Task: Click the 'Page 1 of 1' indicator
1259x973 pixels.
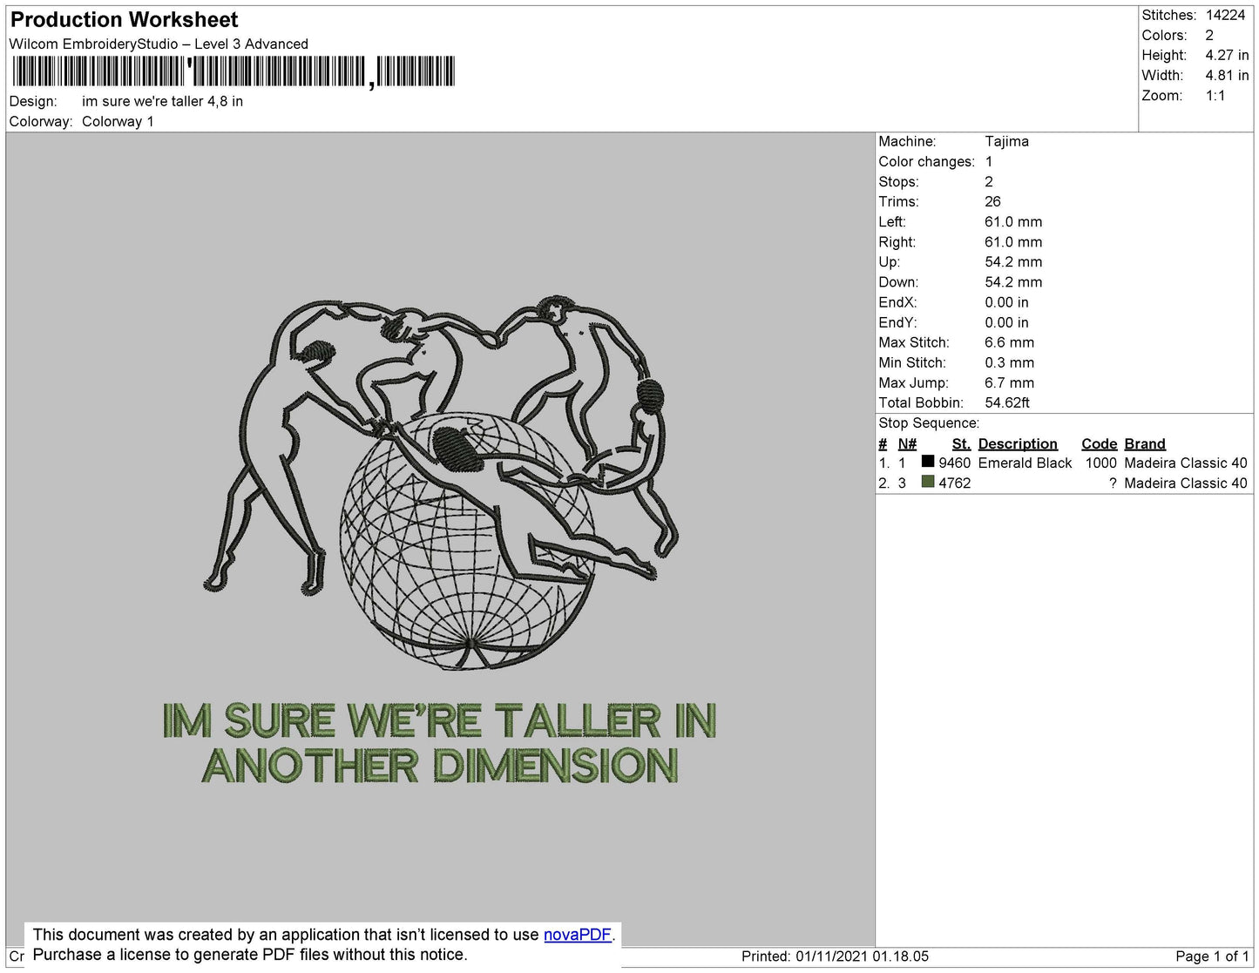Action: click(1212, 956)
